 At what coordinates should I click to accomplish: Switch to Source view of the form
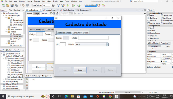[29, 14]
